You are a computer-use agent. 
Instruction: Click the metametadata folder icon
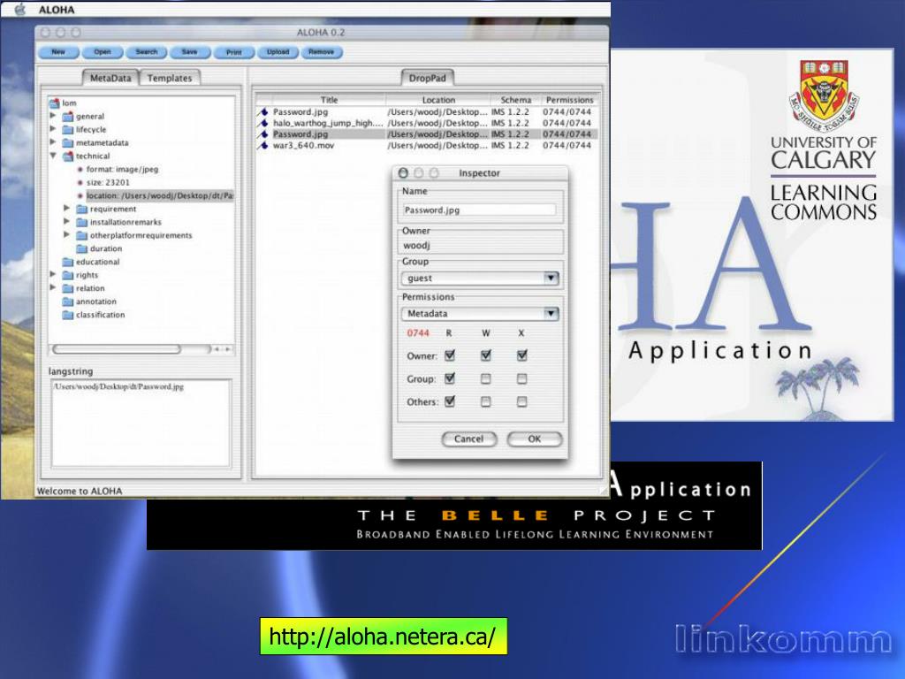[x=67, y=143]
